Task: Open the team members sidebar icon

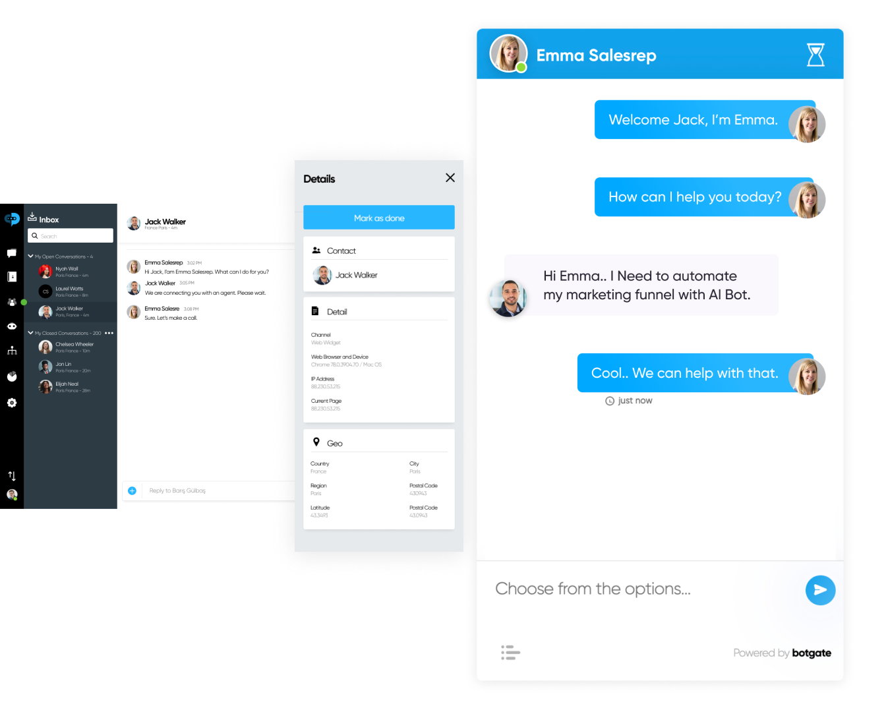Action: (x=12, y=302)
